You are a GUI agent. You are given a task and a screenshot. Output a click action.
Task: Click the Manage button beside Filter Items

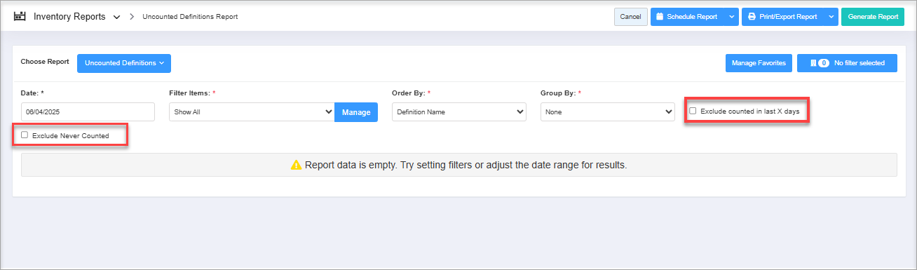click(356, 112)
